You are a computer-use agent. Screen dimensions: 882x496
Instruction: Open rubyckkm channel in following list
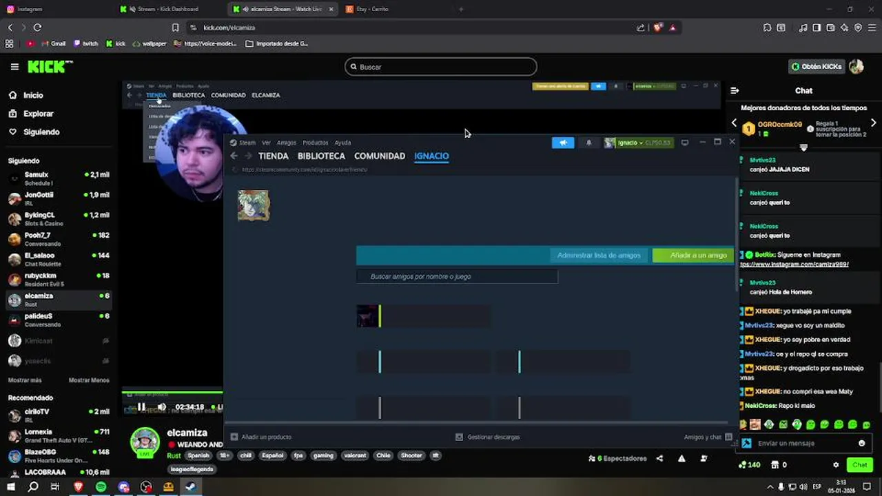59,279
